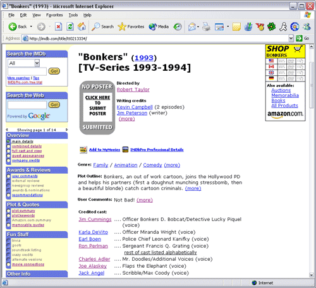Select the user comments radio bullet
This screenshot has width=316, height=288.
click(x=8, y=176)
